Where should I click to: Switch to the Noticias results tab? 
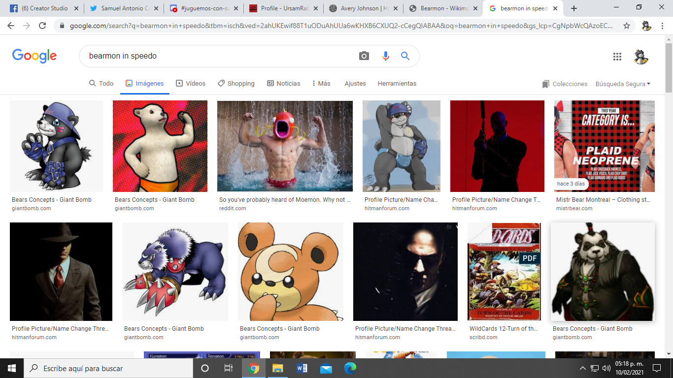click(283, 84)
